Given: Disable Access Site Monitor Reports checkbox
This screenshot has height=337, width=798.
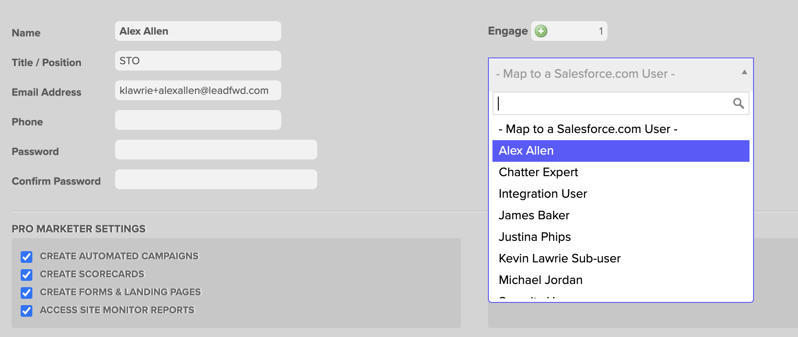Looking at the screenshot, I should point(27,310).
